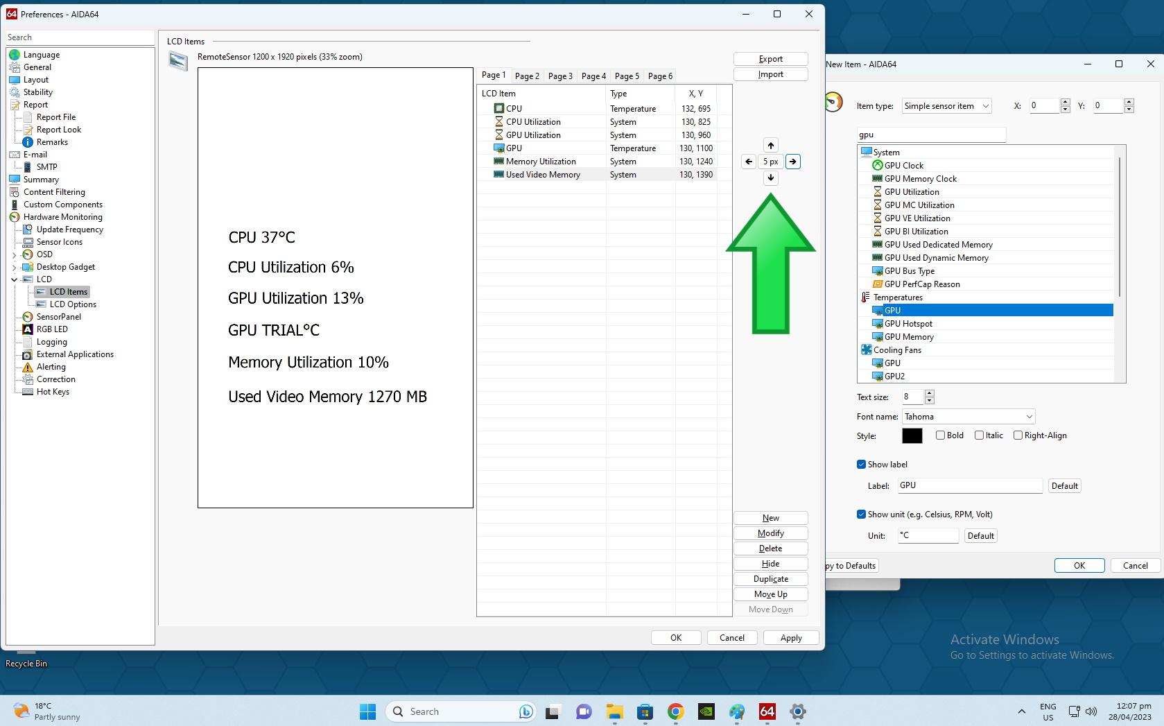
Task: Click OK in New Item window
Action: click(x=1079, y=566)
